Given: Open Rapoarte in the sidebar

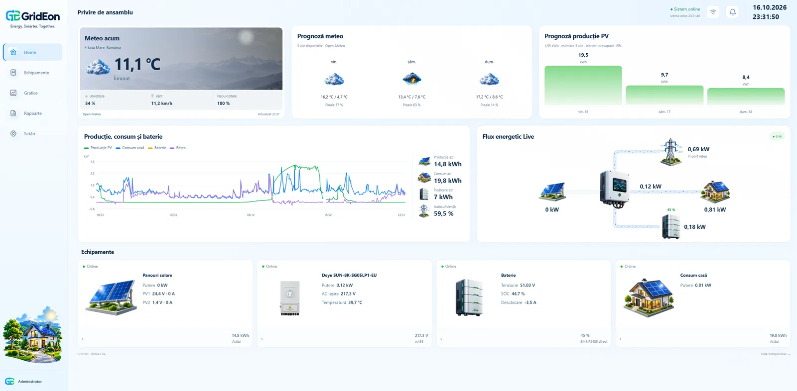Looking at the screenshot, I should [33, 113].
